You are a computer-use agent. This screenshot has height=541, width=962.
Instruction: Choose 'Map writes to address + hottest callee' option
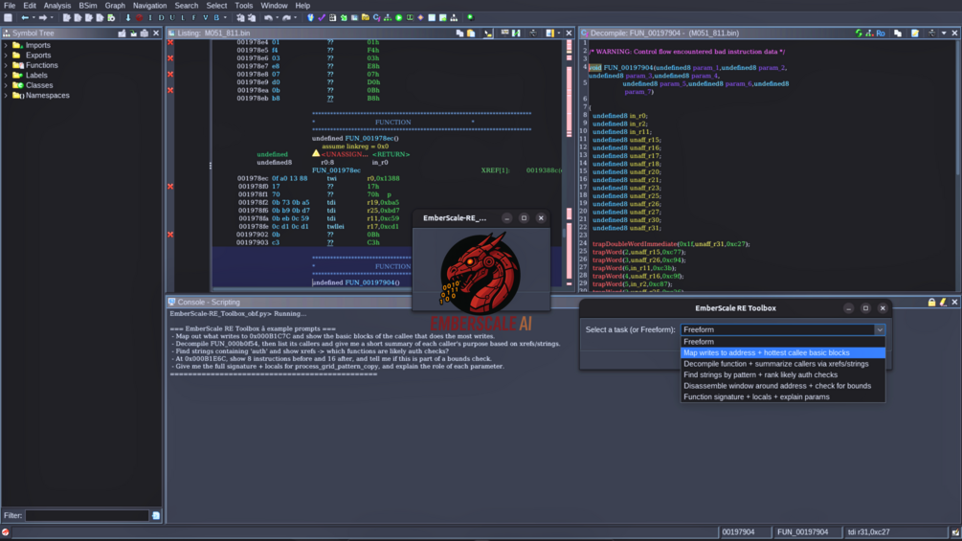[783, 352]
